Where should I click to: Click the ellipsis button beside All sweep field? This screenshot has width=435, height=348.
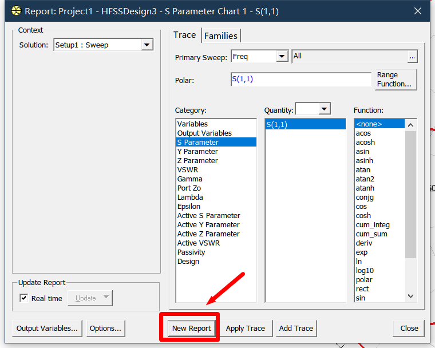pyautogui.click(x=412, y=57)
